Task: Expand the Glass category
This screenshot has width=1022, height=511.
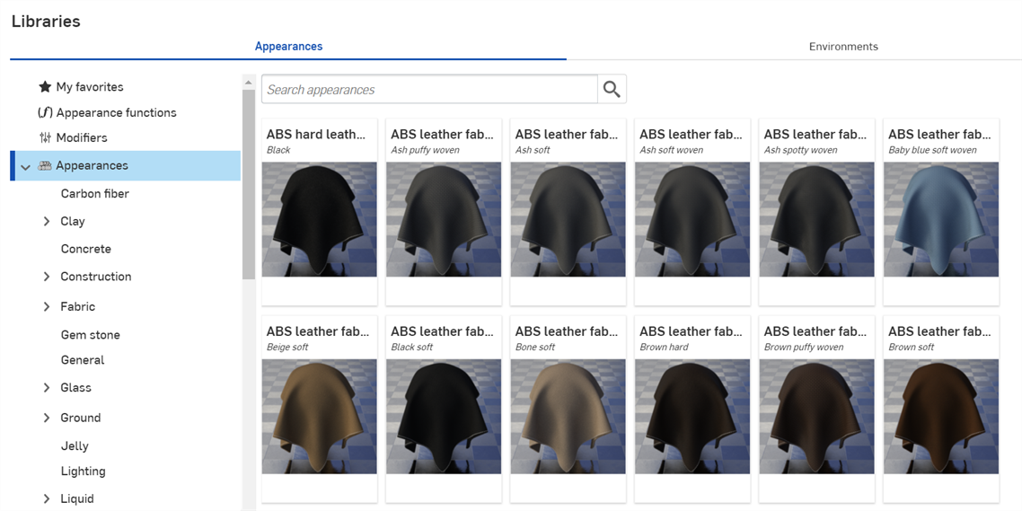Action: [47, 388]
